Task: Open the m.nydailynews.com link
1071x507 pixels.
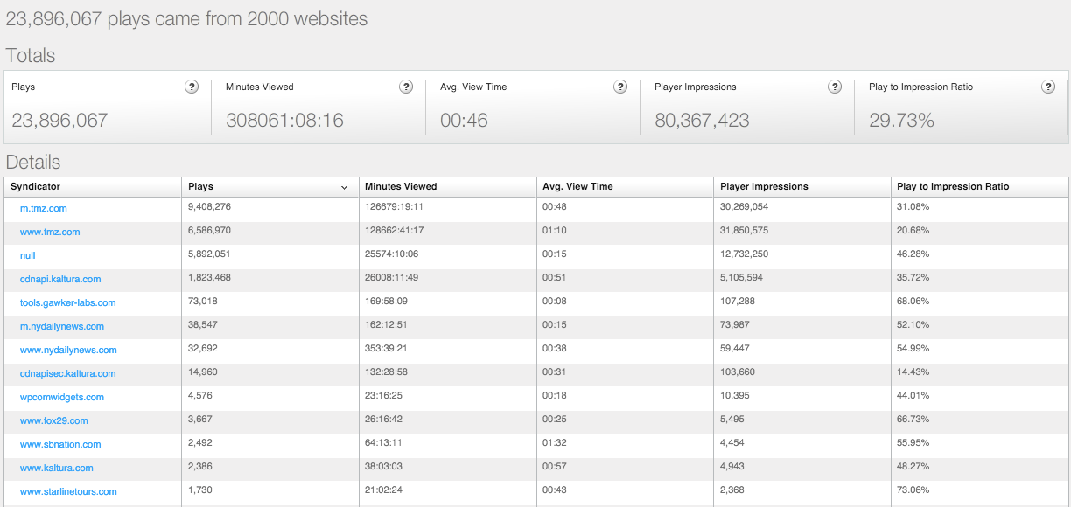Action: tap(62, 326)
